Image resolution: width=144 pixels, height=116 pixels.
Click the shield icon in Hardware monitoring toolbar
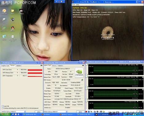pos(98,112)
